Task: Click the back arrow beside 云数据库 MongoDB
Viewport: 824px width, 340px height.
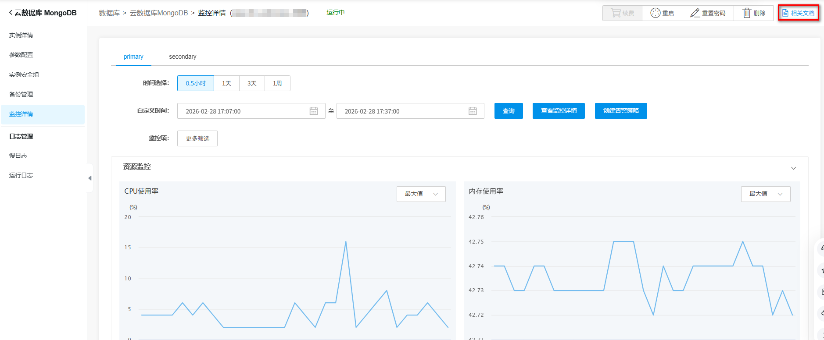Action: click(x=11, y=13)
